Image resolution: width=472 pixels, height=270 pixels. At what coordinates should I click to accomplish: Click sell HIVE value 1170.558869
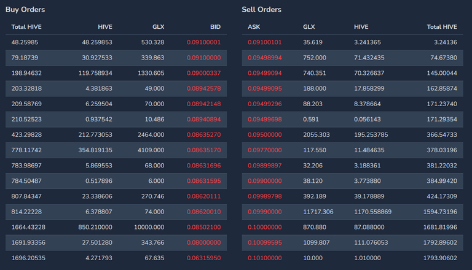click(372, 212)
